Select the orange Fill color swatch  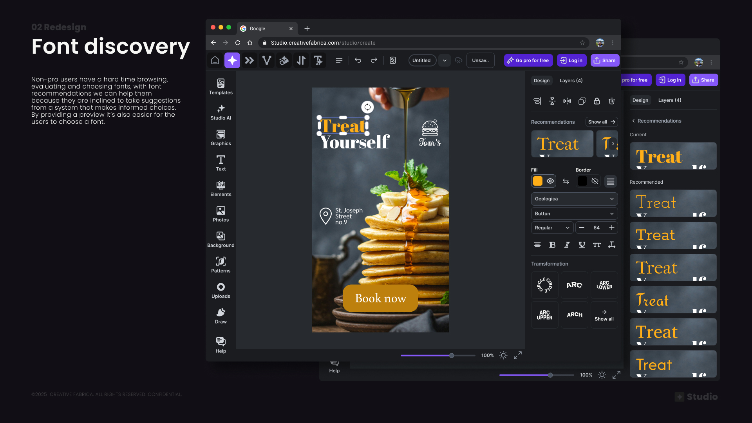point(537,181)
